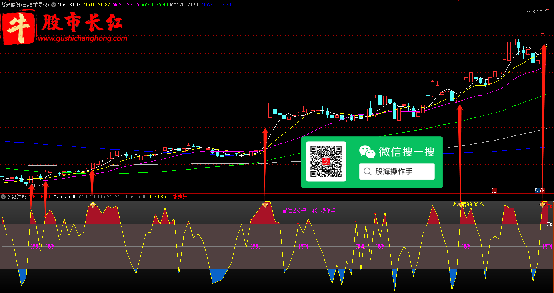554x293 pixels.
Task: Click diamond marker at indicator's right edge
Action: 542,205
